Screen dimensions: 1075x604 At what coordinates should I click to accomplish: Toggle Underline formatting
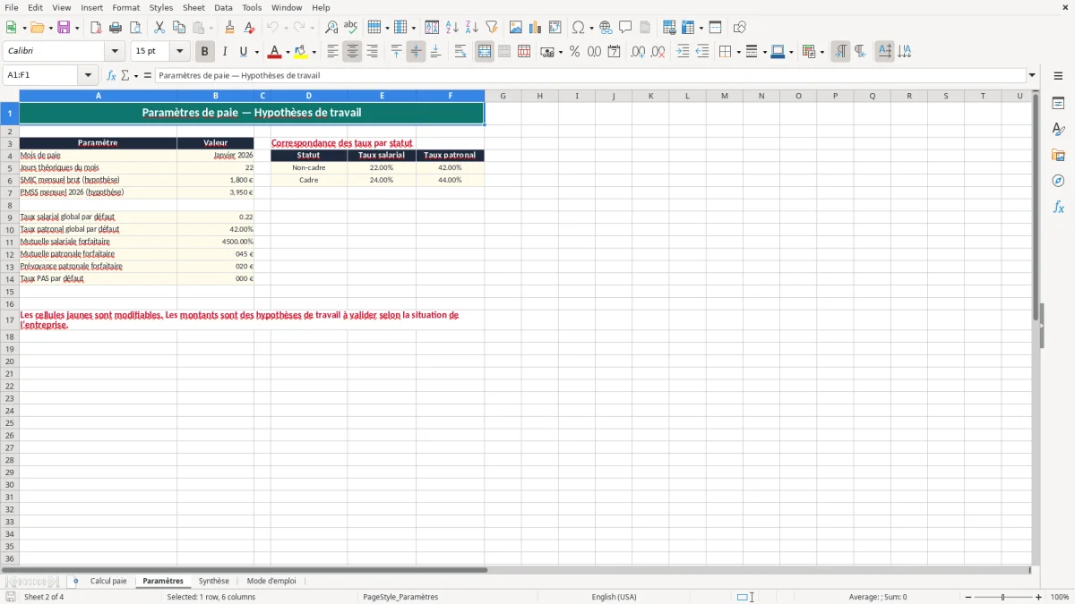[x=243, y=52]
